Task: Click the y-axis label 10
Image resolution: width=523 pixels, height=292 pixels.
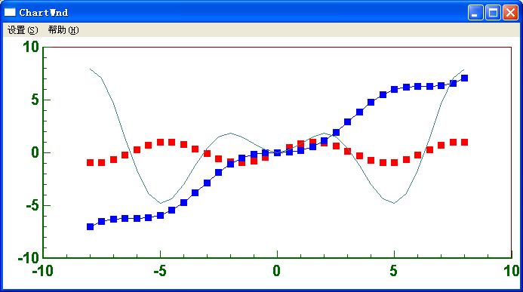Action: [x=31, y=47]
